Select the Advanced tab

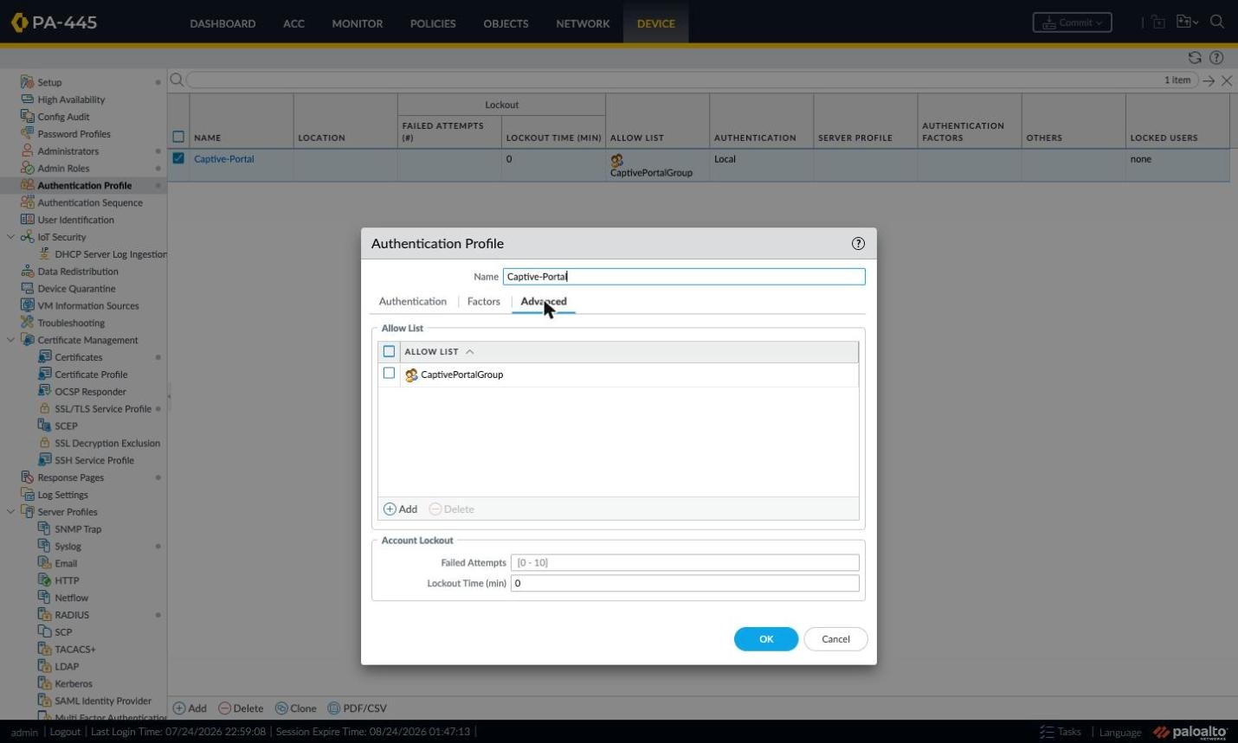coord(544,301)
